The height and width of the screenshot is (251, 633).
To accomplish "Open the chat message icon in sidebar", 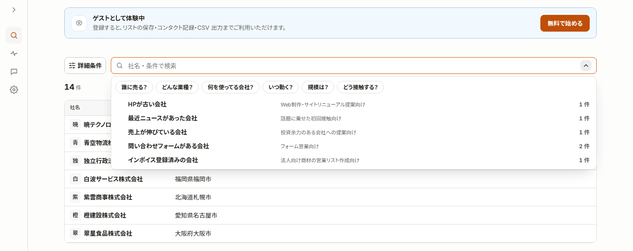I will (14, 72).
